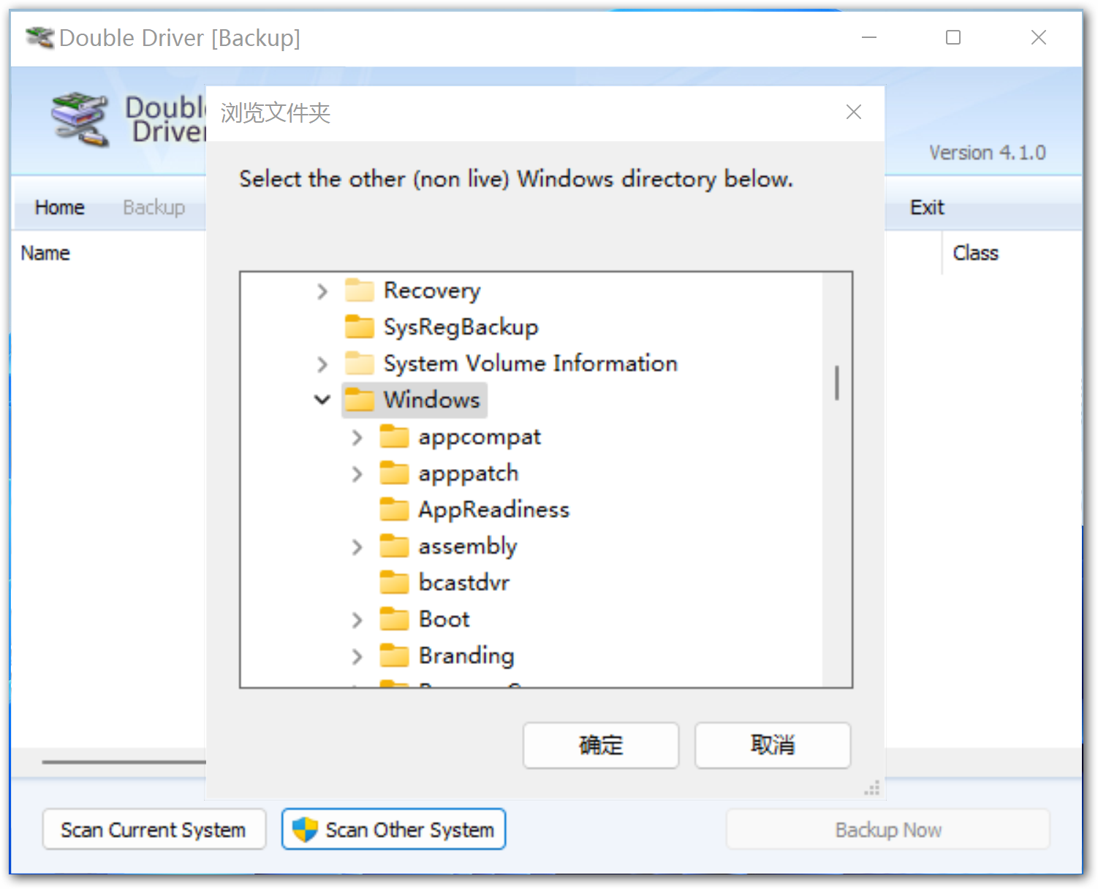Expand the appcompat folder node
This screenshot has height=889, width=1098.
tap(357, 438)
